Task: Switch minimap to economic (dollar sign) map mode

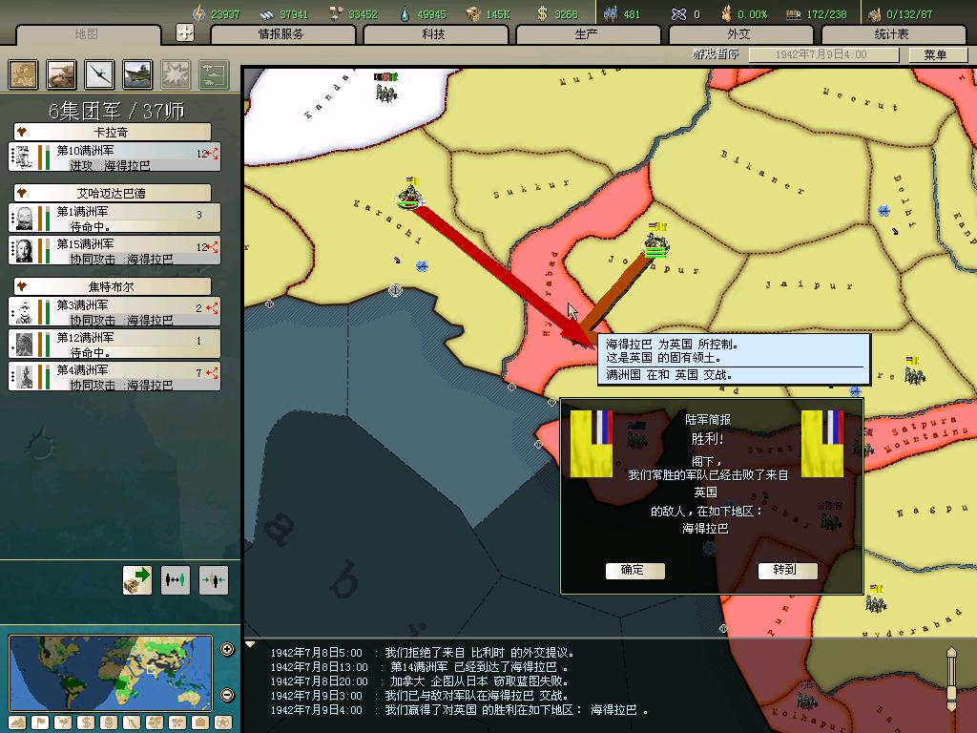Action: pyautogui.click(x=86, y=723)
